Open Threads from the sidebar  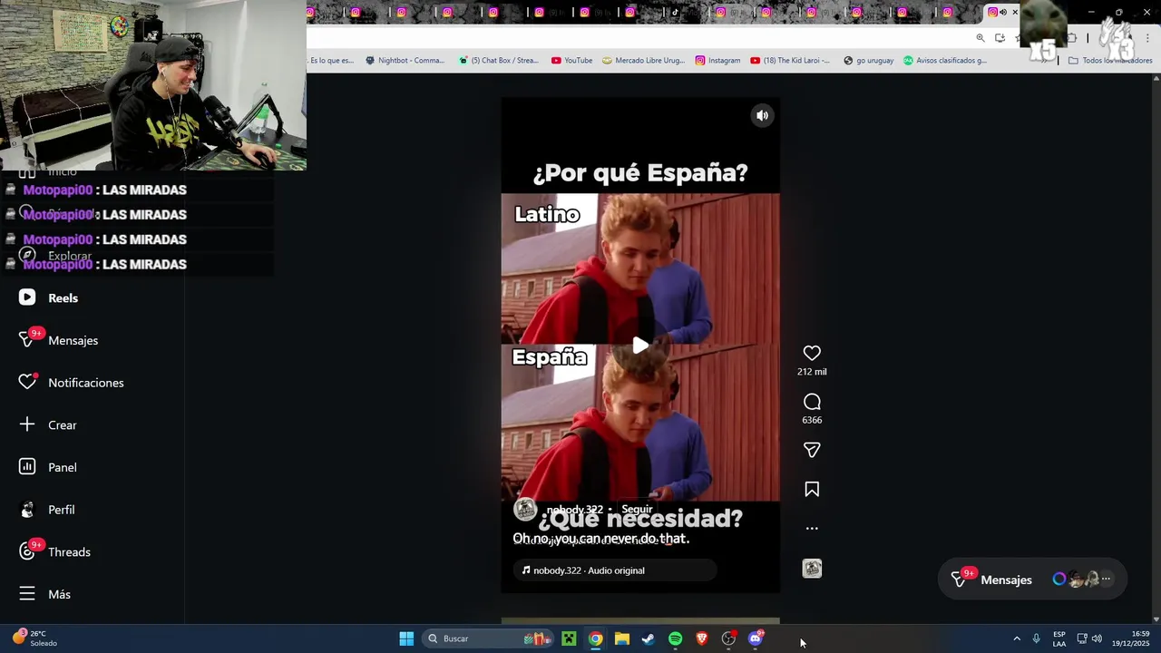tap(56, 551)
